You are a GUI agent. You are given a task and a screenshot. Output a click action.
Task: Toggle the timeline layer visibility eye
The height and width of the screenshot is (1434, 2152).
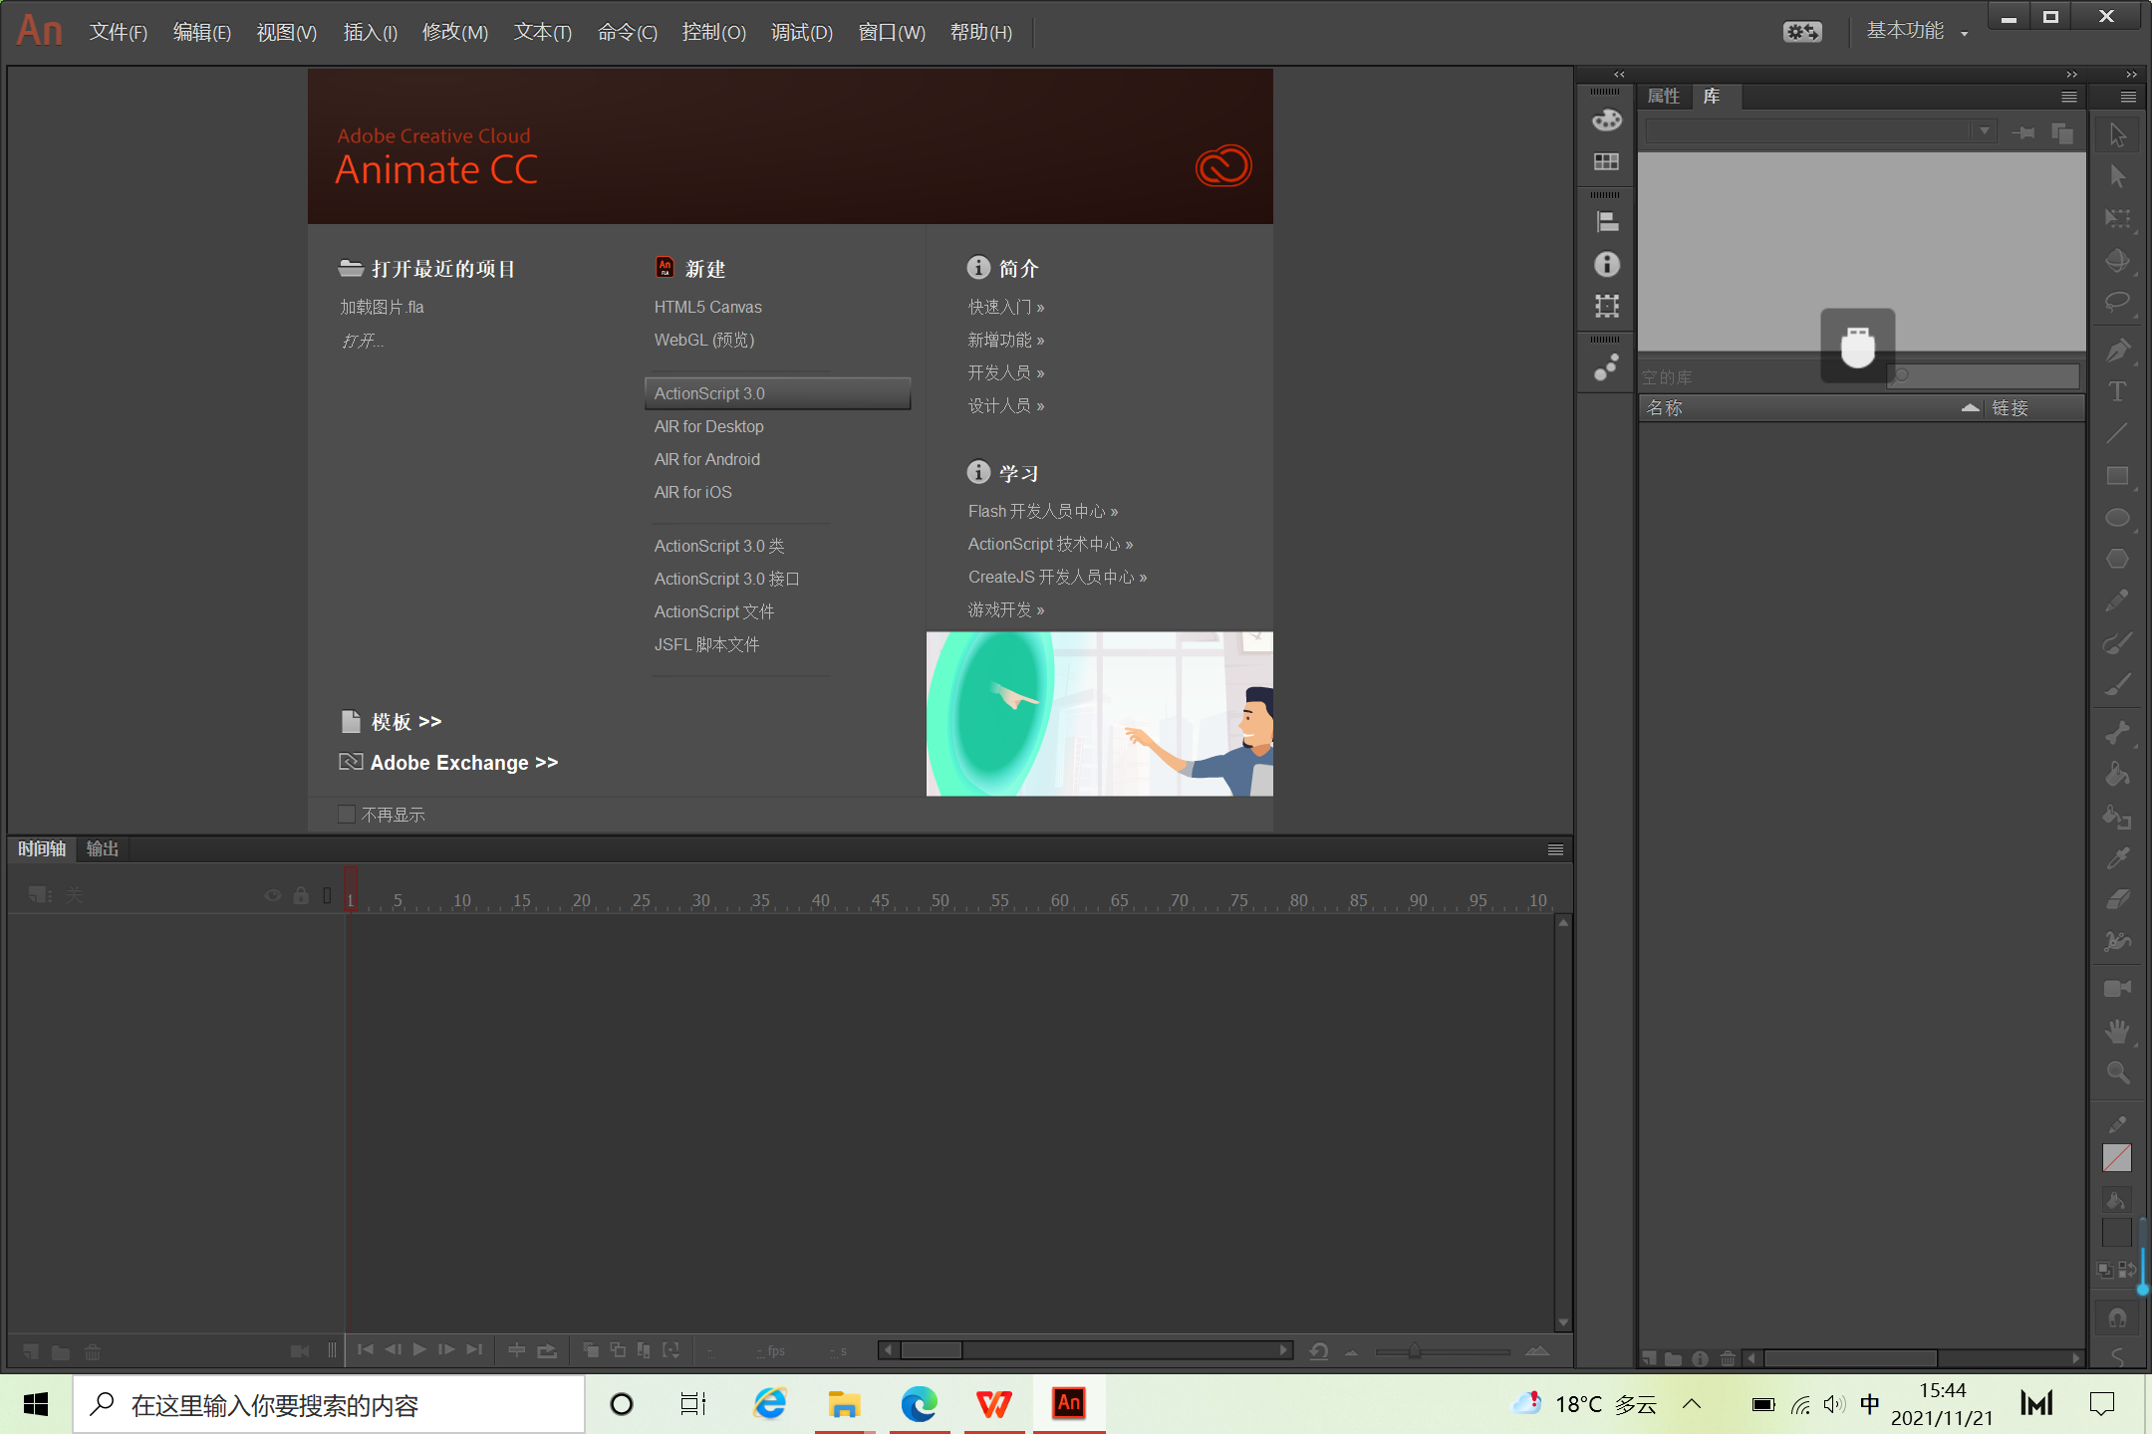click(272, 895)
